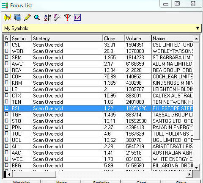Click Scan Oversold in REA row
The height and width of the screenshot is (183, 203).
[x=48, y=70]
